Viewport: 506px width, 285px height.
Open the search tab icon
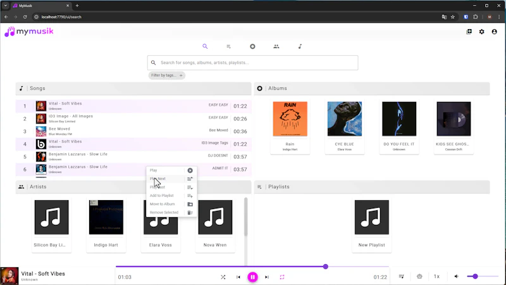(x=205, y=46)
